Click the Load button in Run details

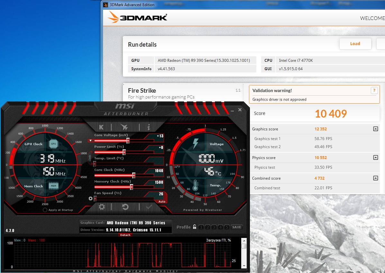(355, 44)
